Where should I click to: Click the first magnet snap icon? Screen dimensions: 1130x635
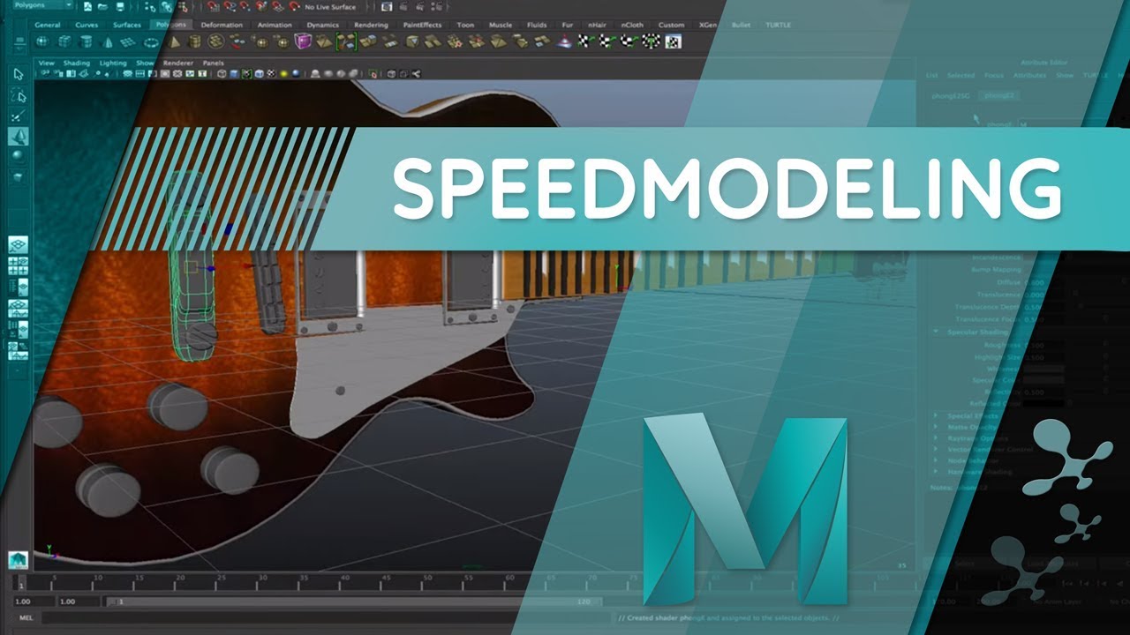214,6
